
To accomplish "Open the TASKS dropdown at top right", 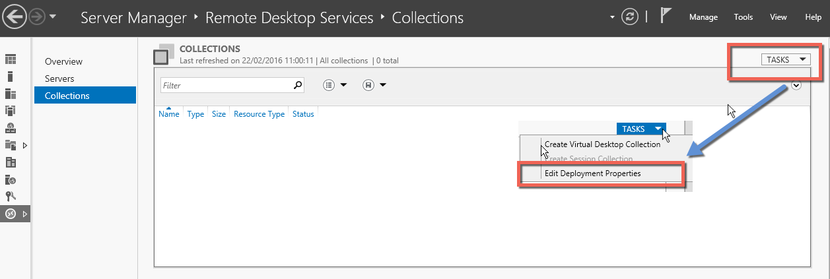I will 786,59.
